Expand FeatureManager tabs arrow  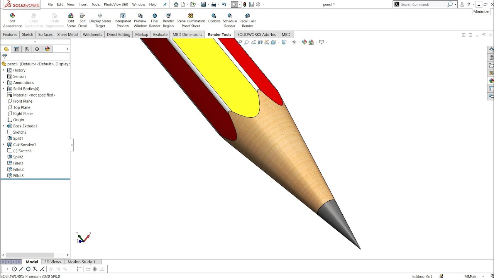67,49
